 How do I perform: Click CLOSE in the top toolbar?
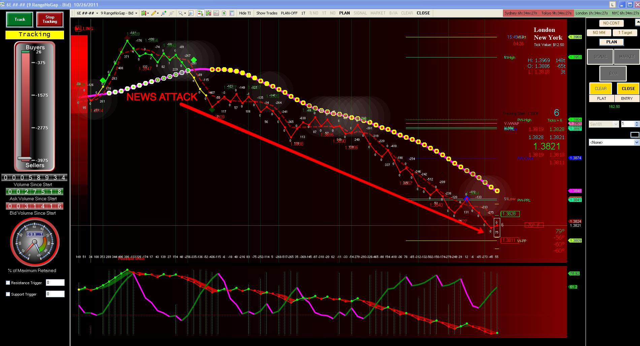(x=423, y=13)
